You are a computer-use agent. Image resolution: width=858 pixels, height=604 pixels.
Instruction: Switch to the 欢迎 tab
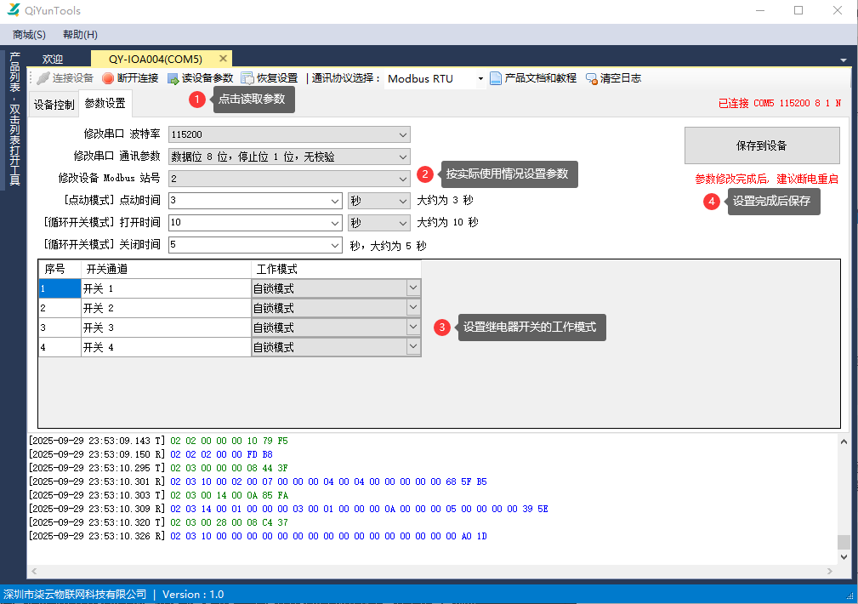(53, 60)
